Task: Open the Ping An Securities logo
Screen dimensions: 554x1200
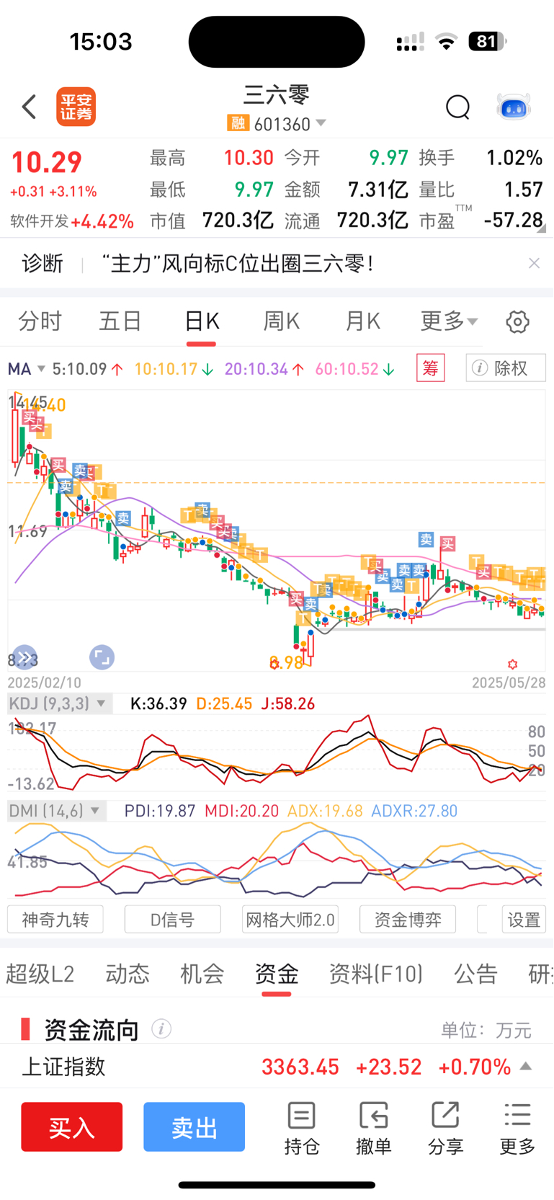Action: pos(76,107)
